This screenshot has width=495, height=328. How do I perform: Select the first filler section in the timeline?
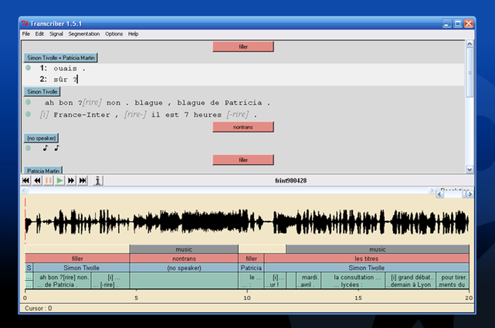click(x=77, y=259)
